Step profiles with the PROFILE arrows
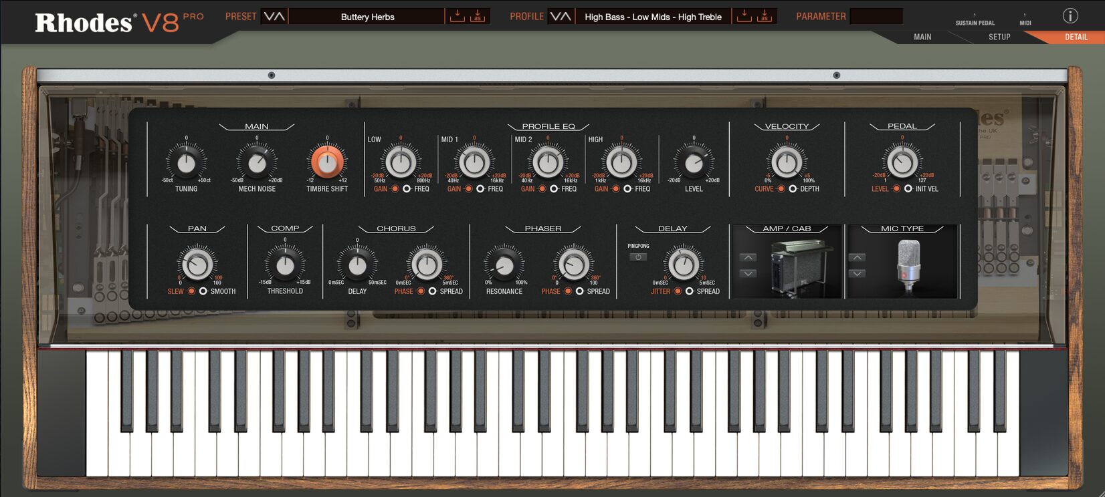The image size is (1105, 497). tap(561, 16)
